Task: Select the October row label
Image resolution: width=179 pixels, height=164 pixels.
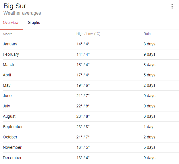Action: [x=10, y=137]
